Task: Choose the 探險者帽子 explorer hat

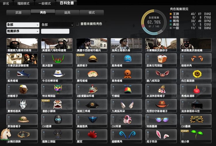Action: tap(22, 121)
